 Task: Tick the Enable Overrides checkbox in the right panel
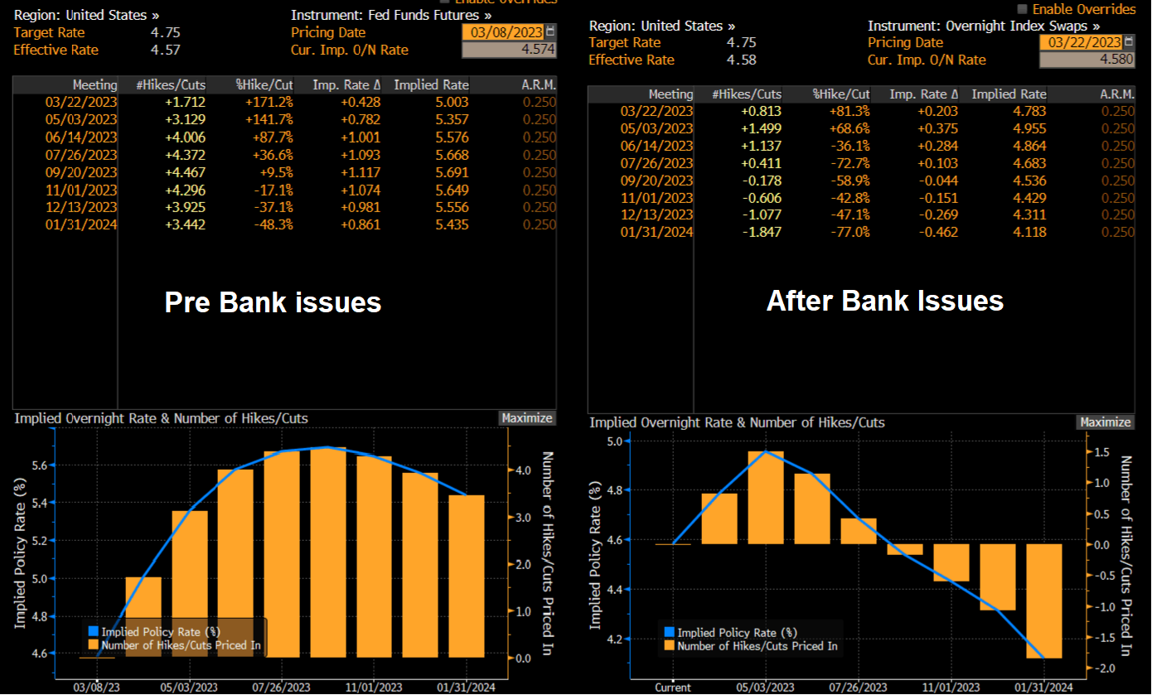point(1023,9)
